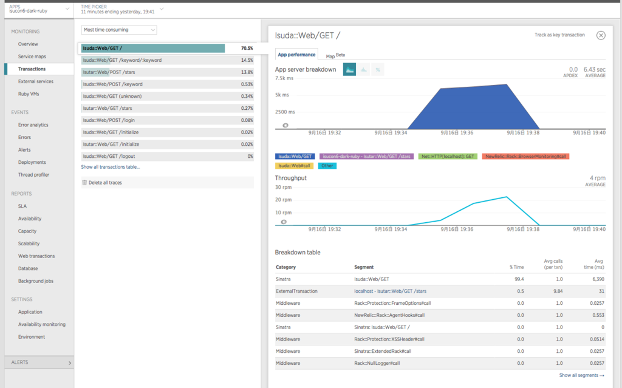Toggle green Net::HTTP[localhost]: GET legend swatch
Image resolution: width=622 pixels, height=388 pixels.
[x=448, y=156]
